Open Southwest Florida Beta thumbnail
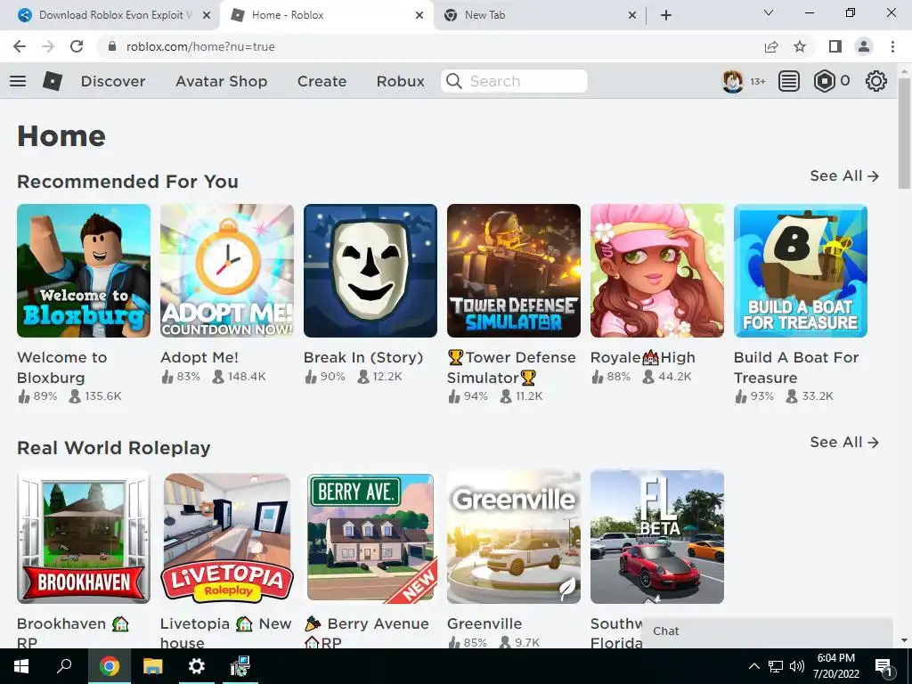This screenshot has width=912, height=684. [657, 537]
